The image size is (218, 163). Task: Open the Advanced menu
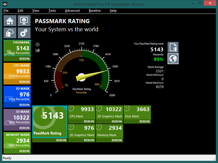pos(72,11)
